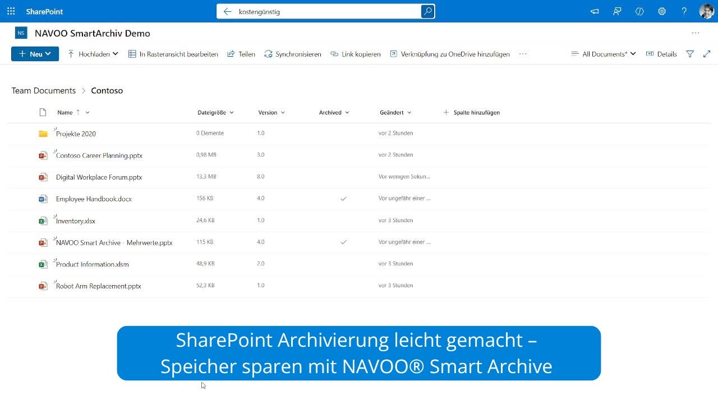Screen dimensions: 718x404
Task: Click the NAVOO Smart Archive PowerPoint icon
Action: pyautogui.click(x=43, y=242)
